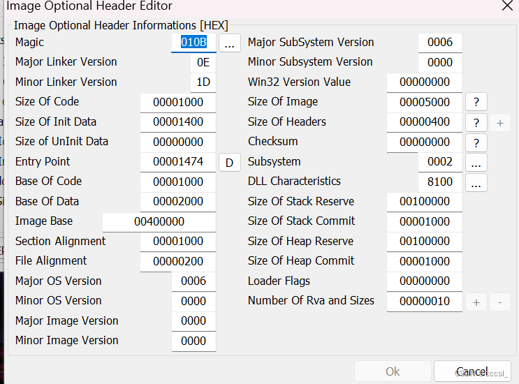Click the Loader Flags label text
This screenshot has width=519, height=384.
[279, 281]
